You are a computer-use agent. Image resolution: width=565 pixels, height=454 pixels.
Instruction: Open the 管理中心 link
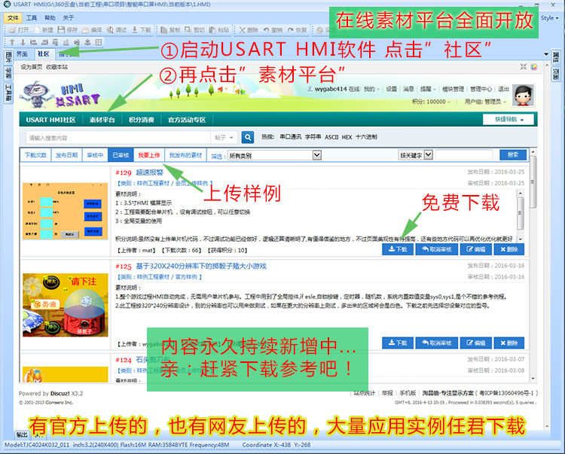point(481,89)
